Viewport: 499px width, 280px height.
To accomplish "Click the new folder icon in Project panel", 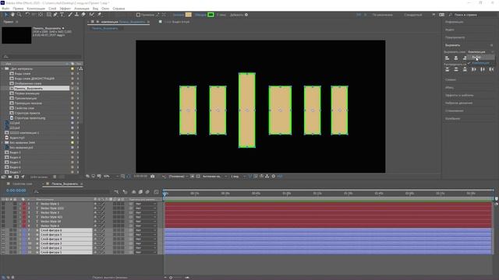I will click(x=10, y=177).
